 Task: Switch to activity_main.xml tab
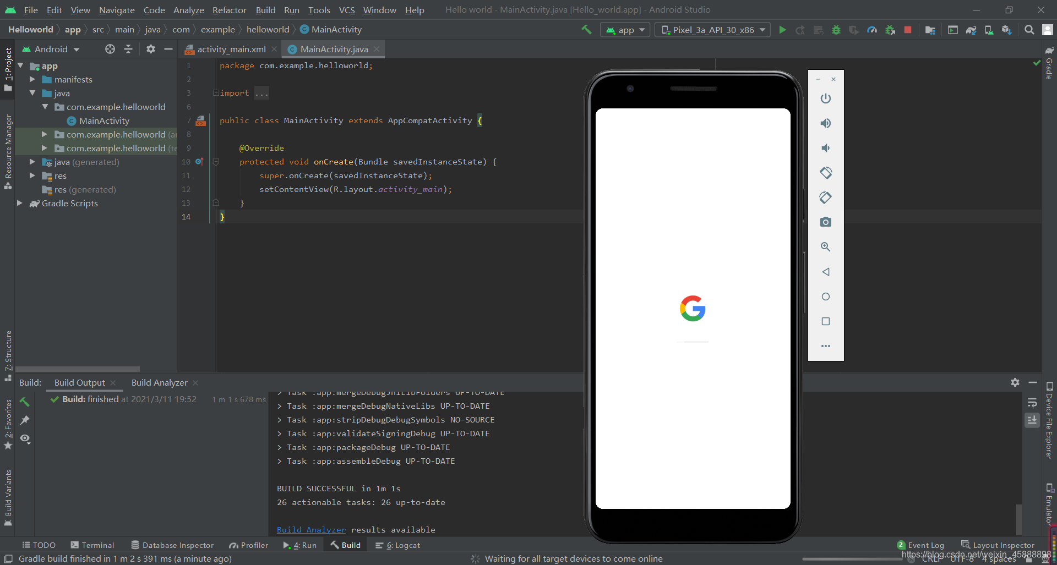coord(231,49)
